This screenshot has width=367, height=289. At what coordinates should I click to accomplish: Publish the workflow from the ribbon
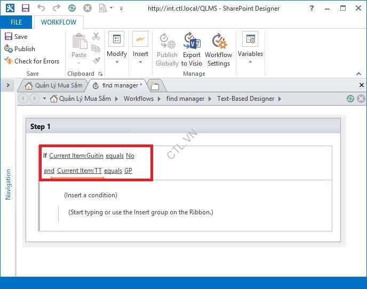pyautogui.click(x=19, y=49)
